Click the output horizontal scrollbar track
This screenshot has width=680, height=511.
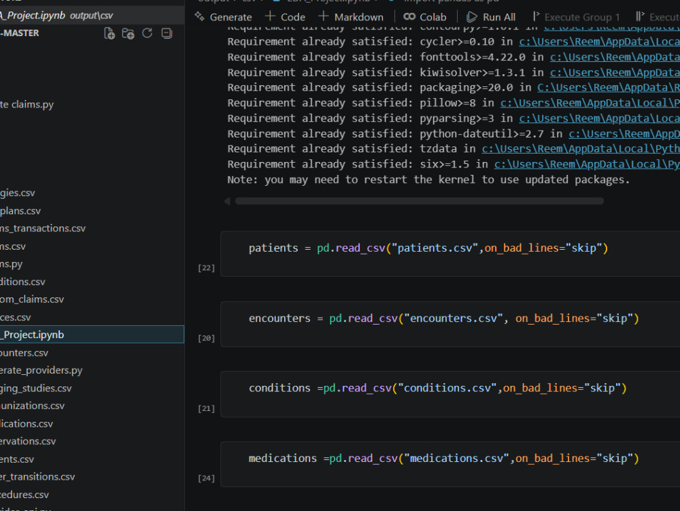click(x=420, y=201)
